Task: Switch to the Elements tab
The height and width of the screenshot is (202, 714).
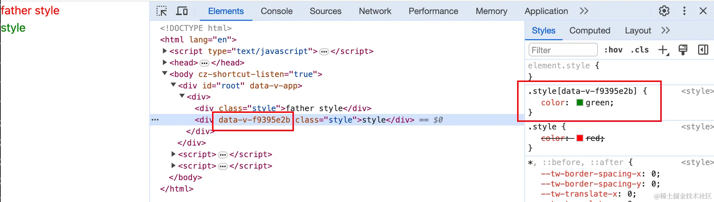Action: tap(226, 11)
